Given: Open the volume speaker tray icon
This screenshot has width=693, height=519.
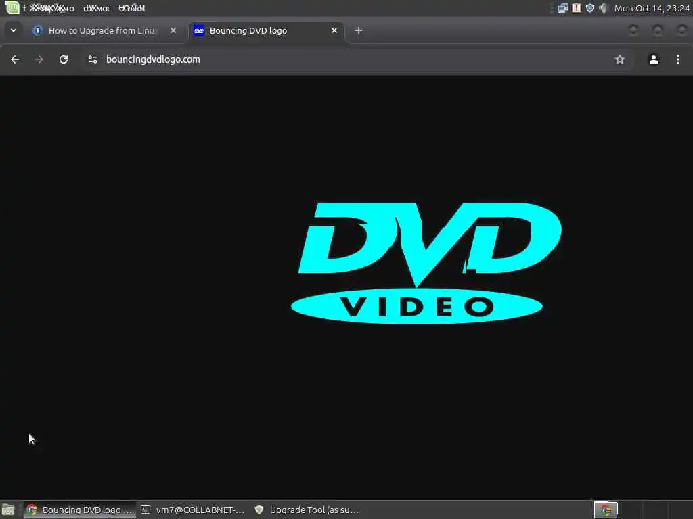Looking at the screenshot, I should point(603,8).
